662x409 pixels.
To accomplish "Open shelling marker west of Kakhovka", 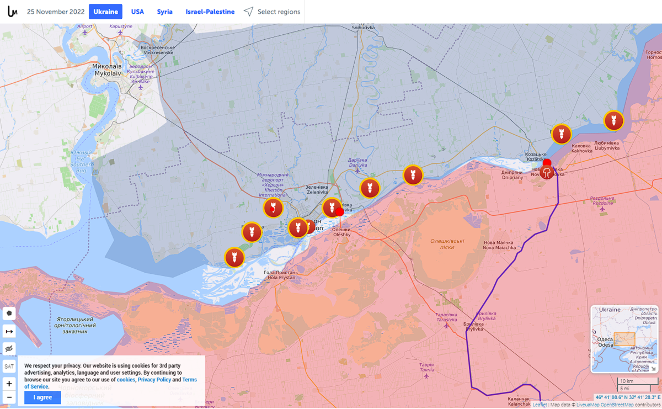I will (562, 134).
